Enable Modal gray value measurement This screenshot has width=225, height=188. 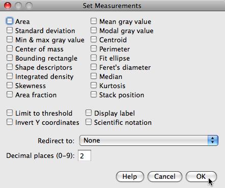(94, 30)
